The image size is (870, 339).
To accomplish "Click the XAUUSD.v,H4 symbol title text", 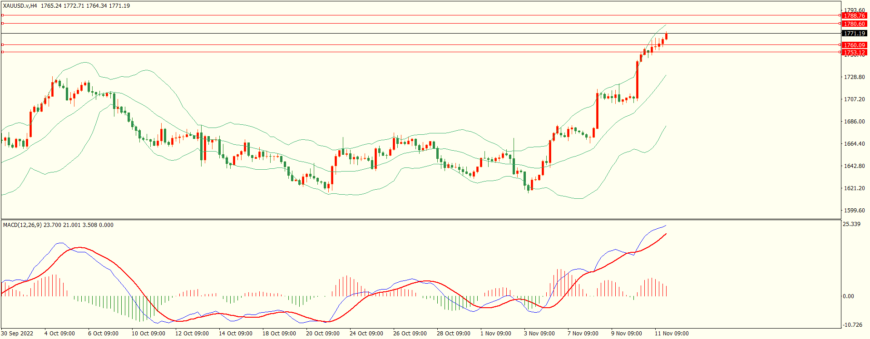I will tap(20, 6).
